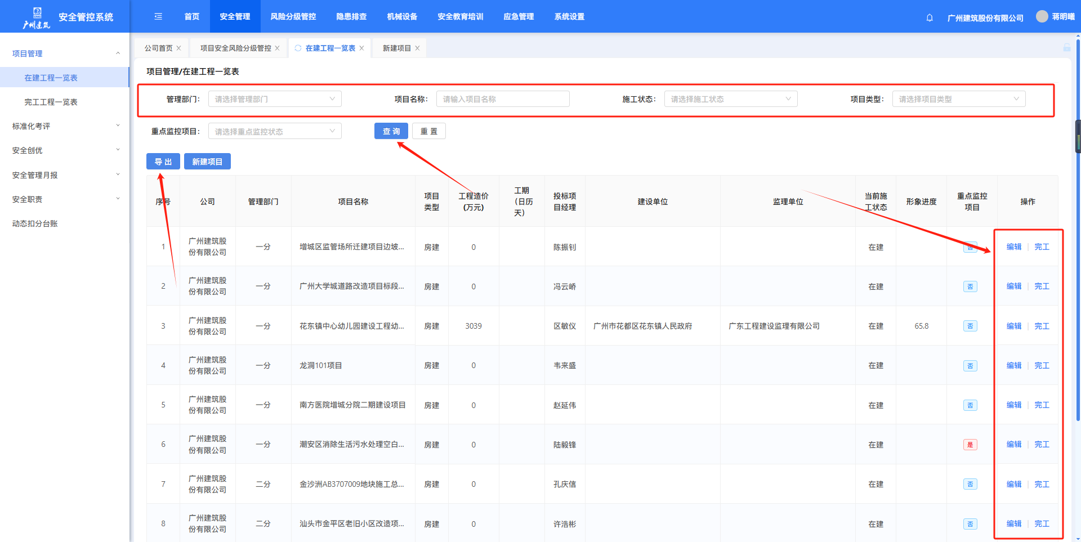This screenshot has height=542, width=1081.
Task: Close the 新建项目 tab
Action: pyautogui.click(x=418, y=48)
